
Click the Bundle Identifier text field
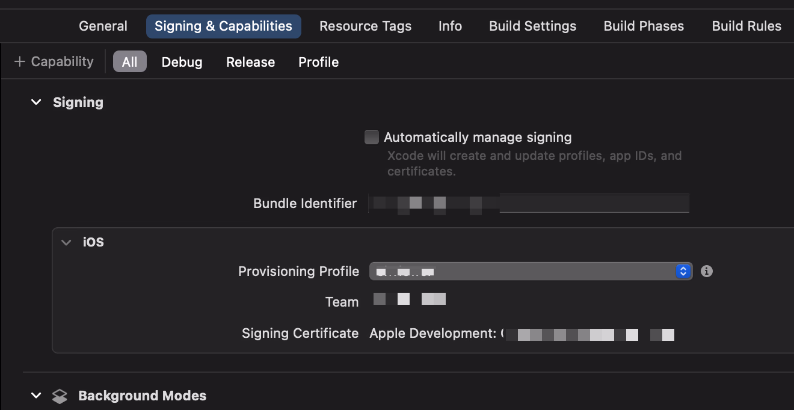point(529,203)
